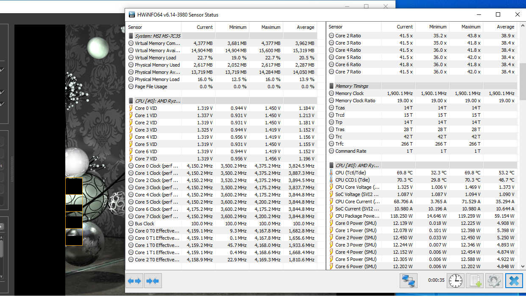Click circle icon beside Core 2 Ratio
This screenshot has width=526, height=297.
pos(331,36)
